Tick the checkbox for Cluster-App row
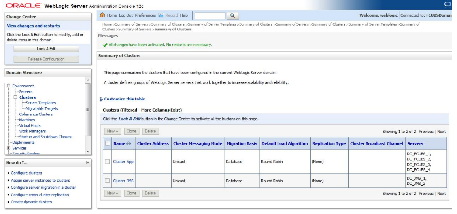The height and width of the screenshot is (214, 457). pyautogui.click(x=107, y=162)
